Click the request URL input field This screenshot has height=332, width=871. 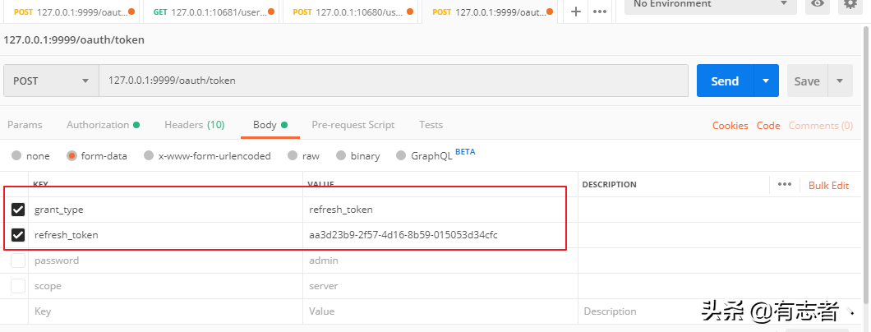(x=394, y=81)
